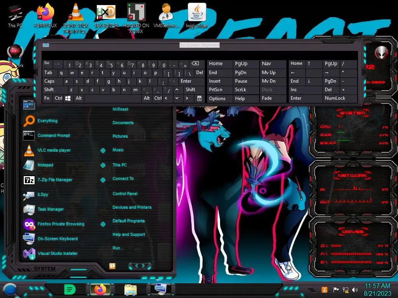The image size is (398, 298).
Task: Click the taskbar clock showing 11:57 AM
Action: click(x=377, y=286)
